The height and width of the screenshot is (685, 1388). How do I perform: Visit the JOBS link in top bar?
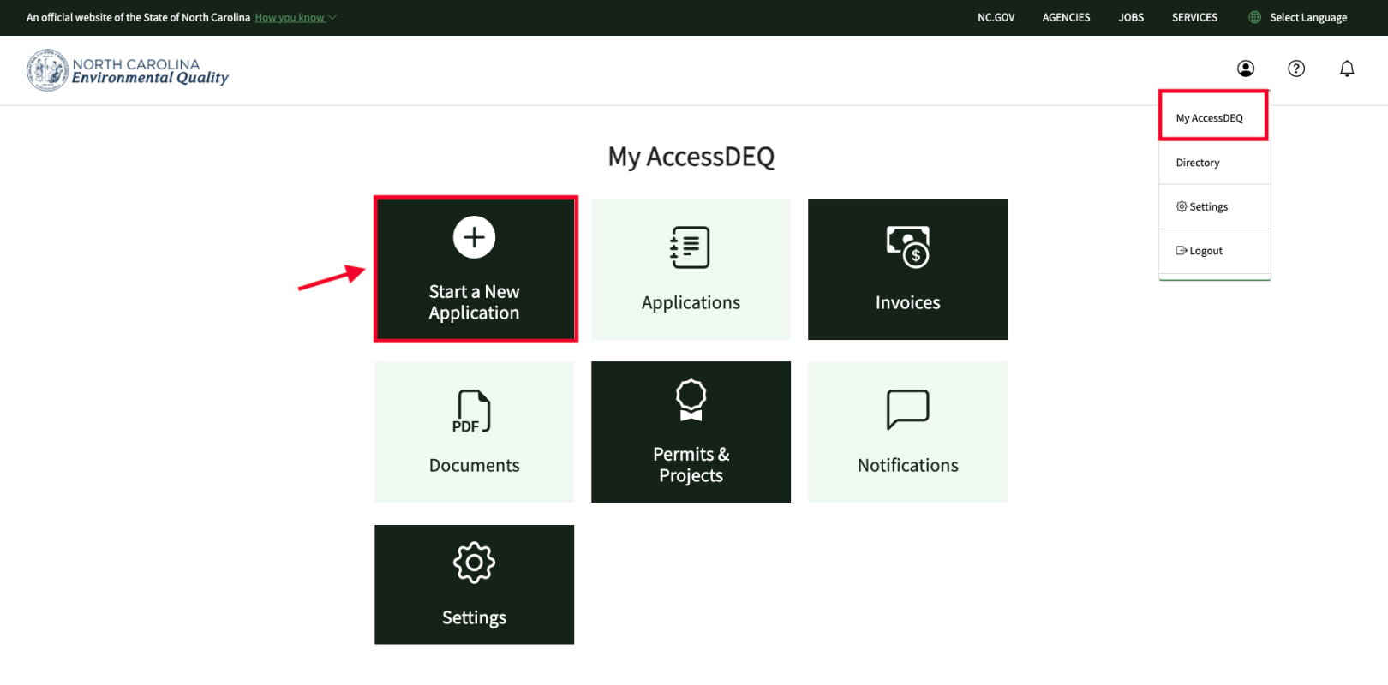point(1130,17)
